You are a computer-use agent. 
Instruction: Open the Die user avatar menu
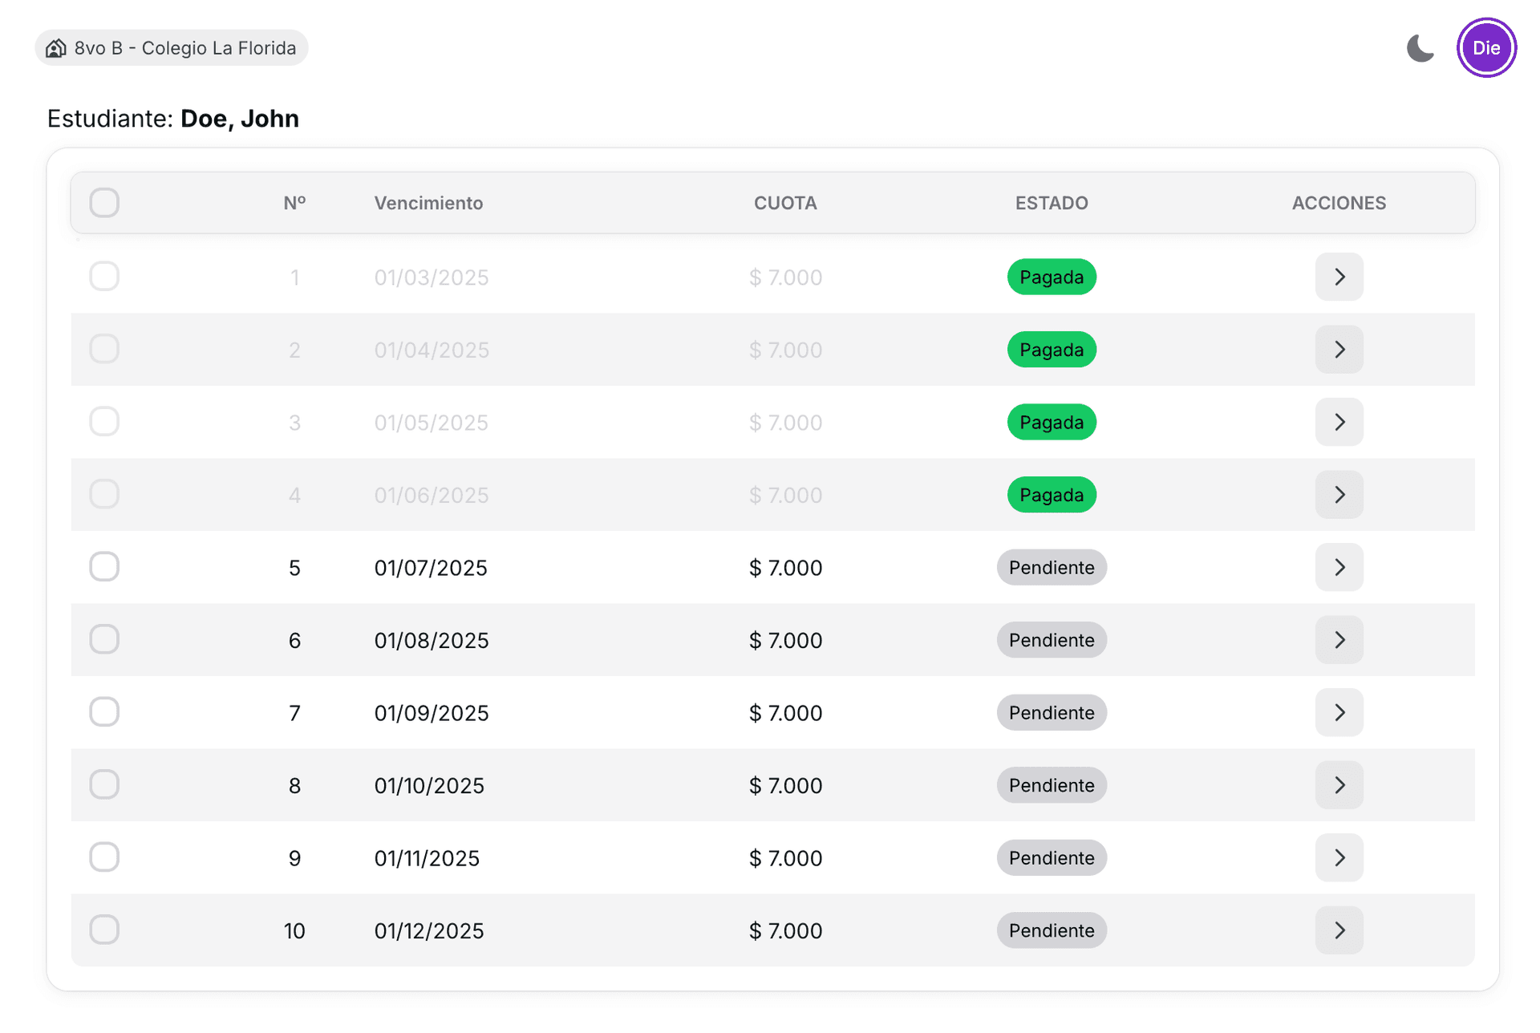point(1486,48)
